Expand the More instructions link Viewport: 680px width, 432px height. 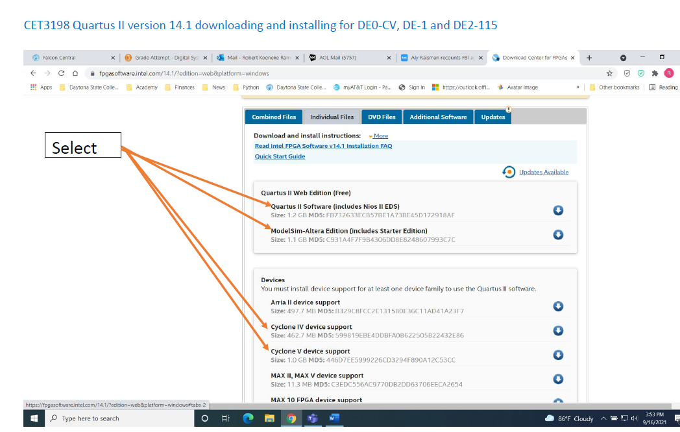[x=378, y=136]
